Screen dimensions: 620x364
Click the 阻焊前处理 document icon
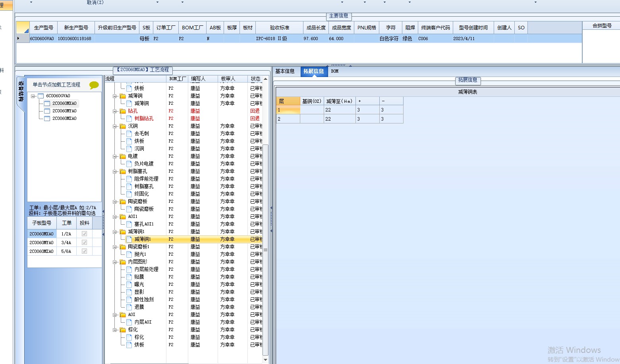[129, 179]
